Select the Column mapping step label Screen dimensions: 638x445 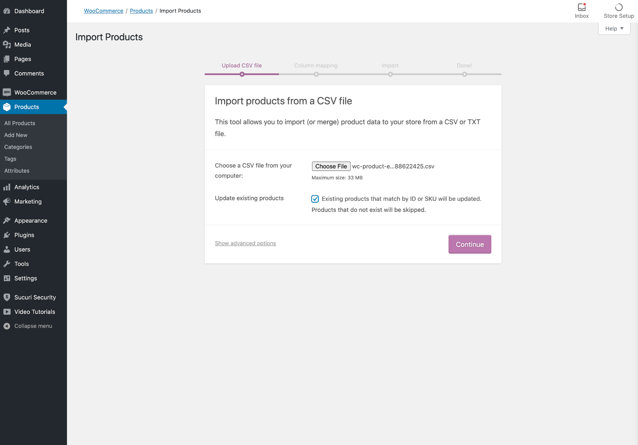click(316, 65)
